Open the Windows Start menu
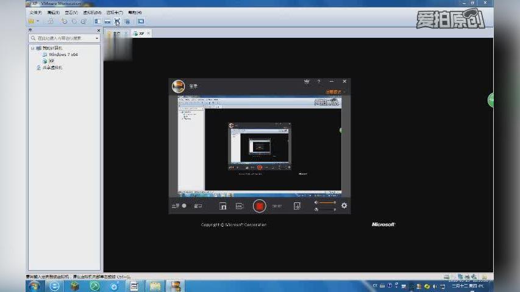Screen dimensions: 520x292 (35, 286)
